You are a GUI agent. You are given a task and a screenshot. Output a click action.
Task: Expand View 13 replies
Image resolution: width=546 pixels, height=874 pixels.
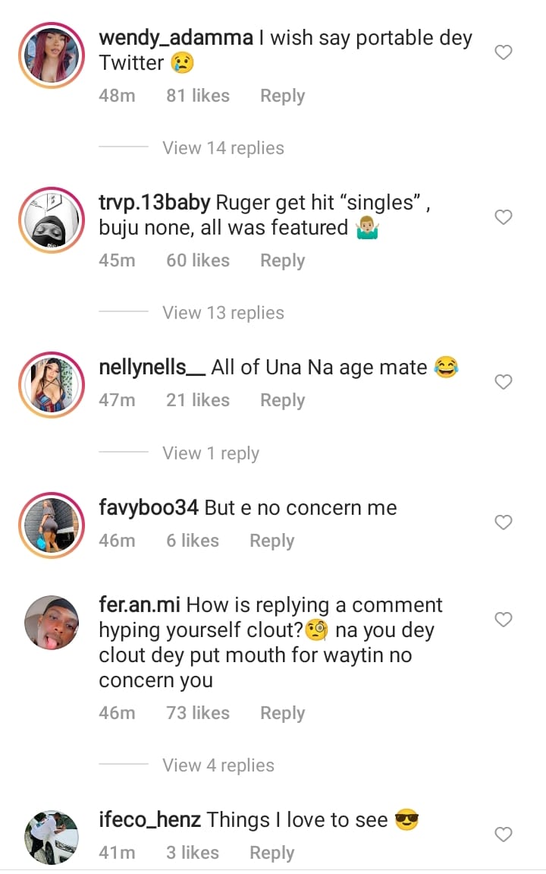coord(223,313)
